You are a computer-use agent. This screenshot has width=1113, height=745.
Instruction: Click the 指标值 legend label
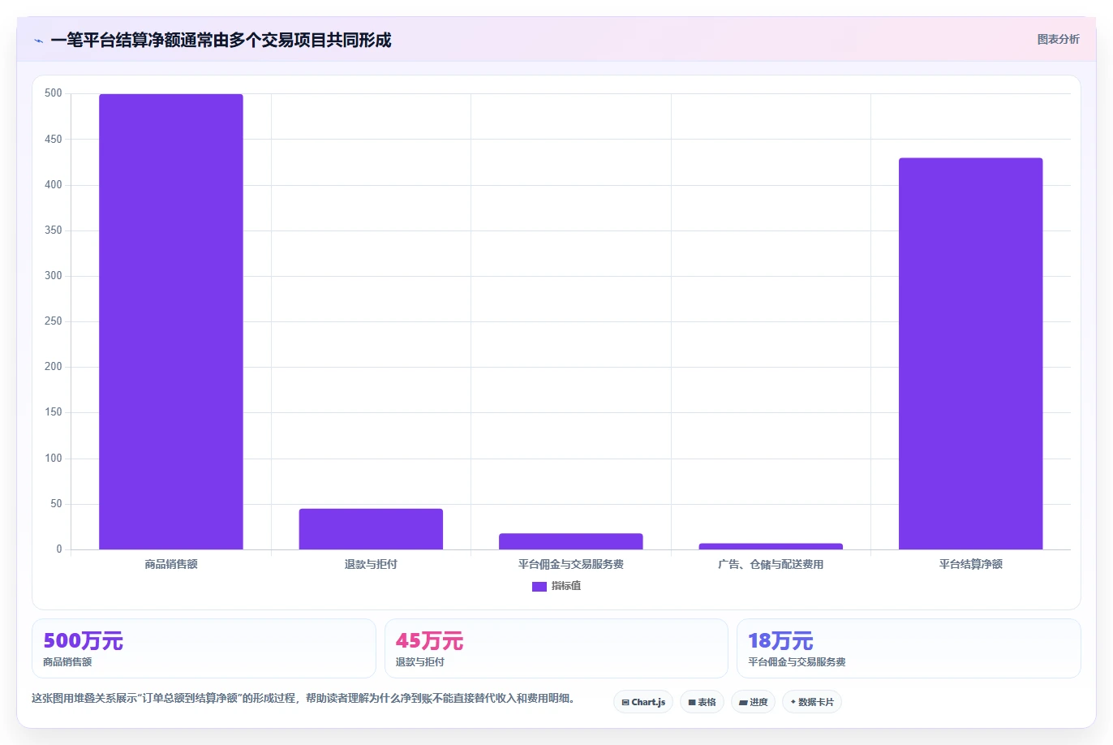click(566, 586)
